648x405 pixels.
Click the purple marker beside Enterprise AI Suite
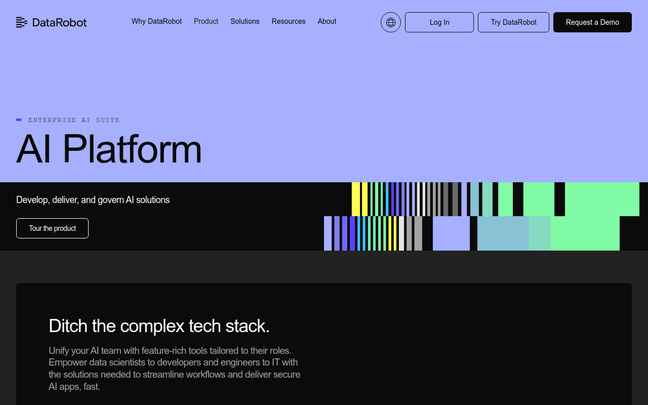[x=19, y=120]
